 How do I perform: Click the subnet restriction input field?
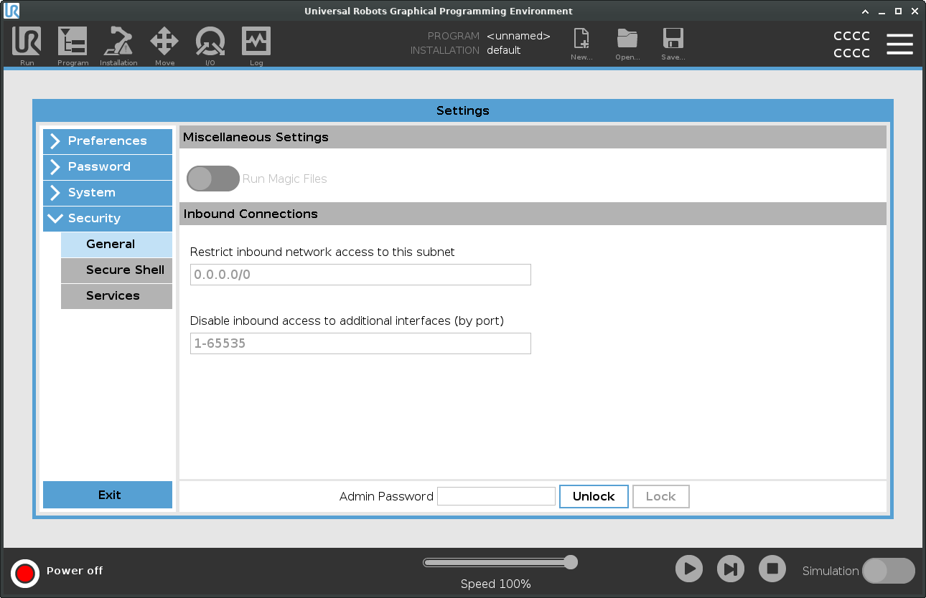[360, 275]
